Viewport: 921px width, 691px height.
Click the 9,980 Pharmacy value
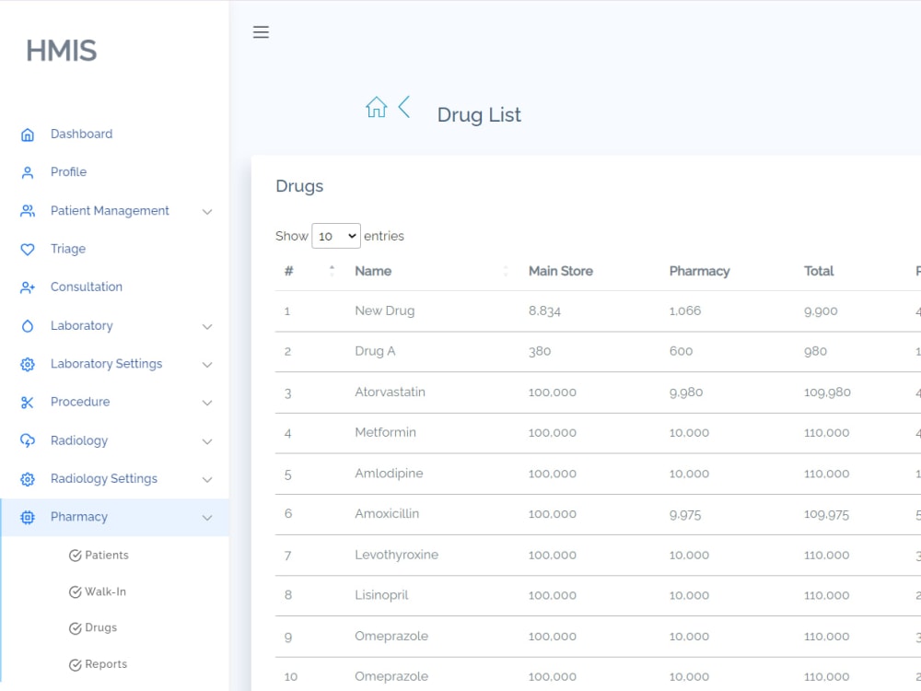click(686, 392)
